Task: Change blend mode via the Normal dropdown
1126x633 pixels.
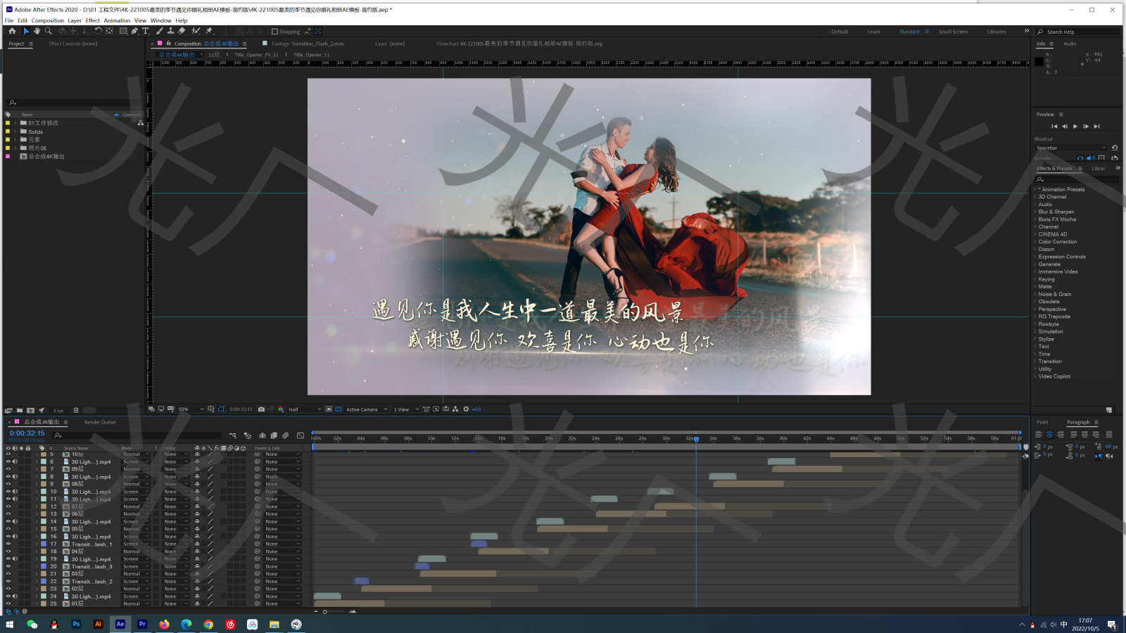Action: pos(134,454)
